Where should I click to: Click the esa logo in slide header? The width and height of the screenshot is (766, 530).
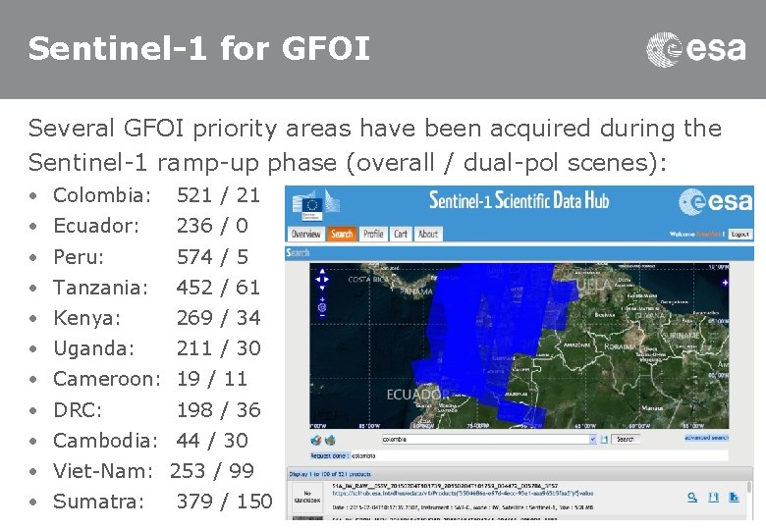click(696, 49)
